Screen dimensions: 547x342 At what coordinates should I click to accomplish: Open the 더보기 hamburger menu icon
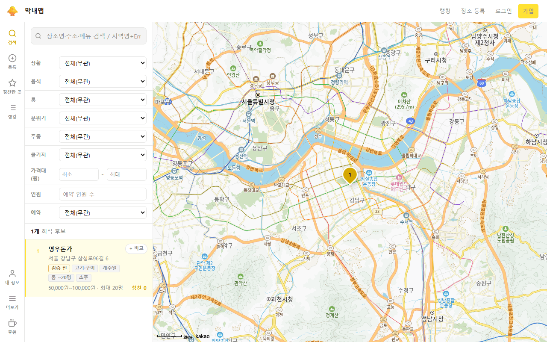(x=12, y=298)
